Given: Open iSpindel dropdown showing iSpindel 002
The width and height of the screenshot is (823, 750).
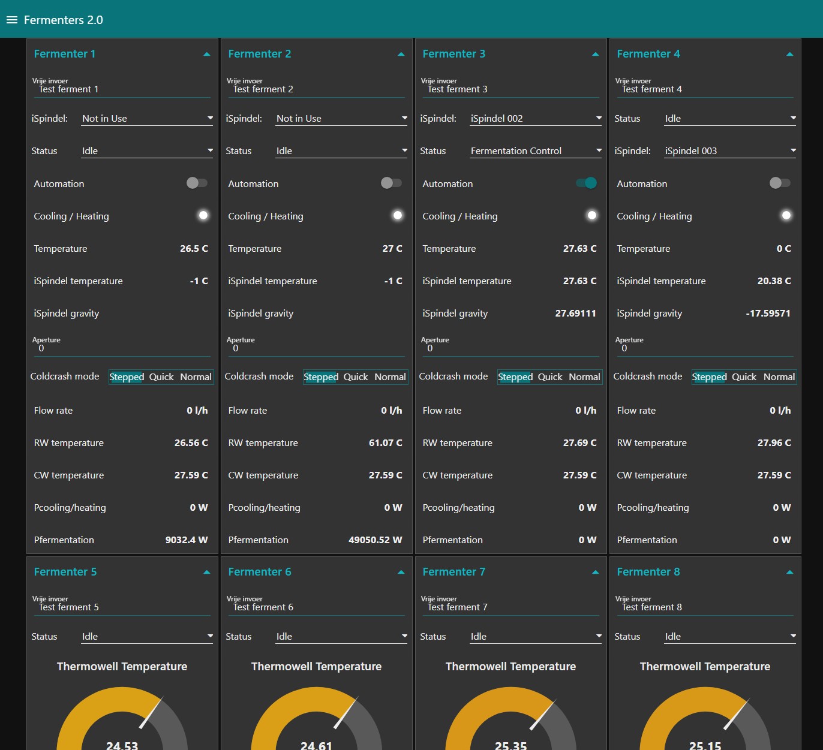Looking at the screenshot, I should coord(536,119).
